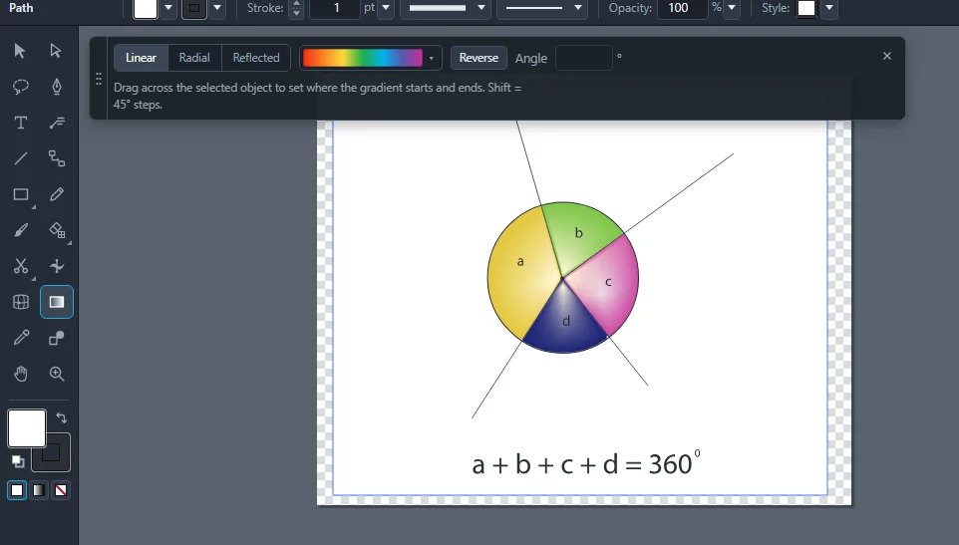This screenshot has width=959, height=545.
Task: Click the large white fill color swatch
Action: coord(27,428)
